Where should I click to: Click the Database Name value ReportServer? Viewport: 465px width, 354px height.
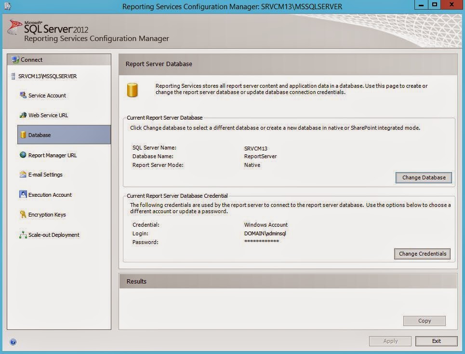[x=260, y=156]
